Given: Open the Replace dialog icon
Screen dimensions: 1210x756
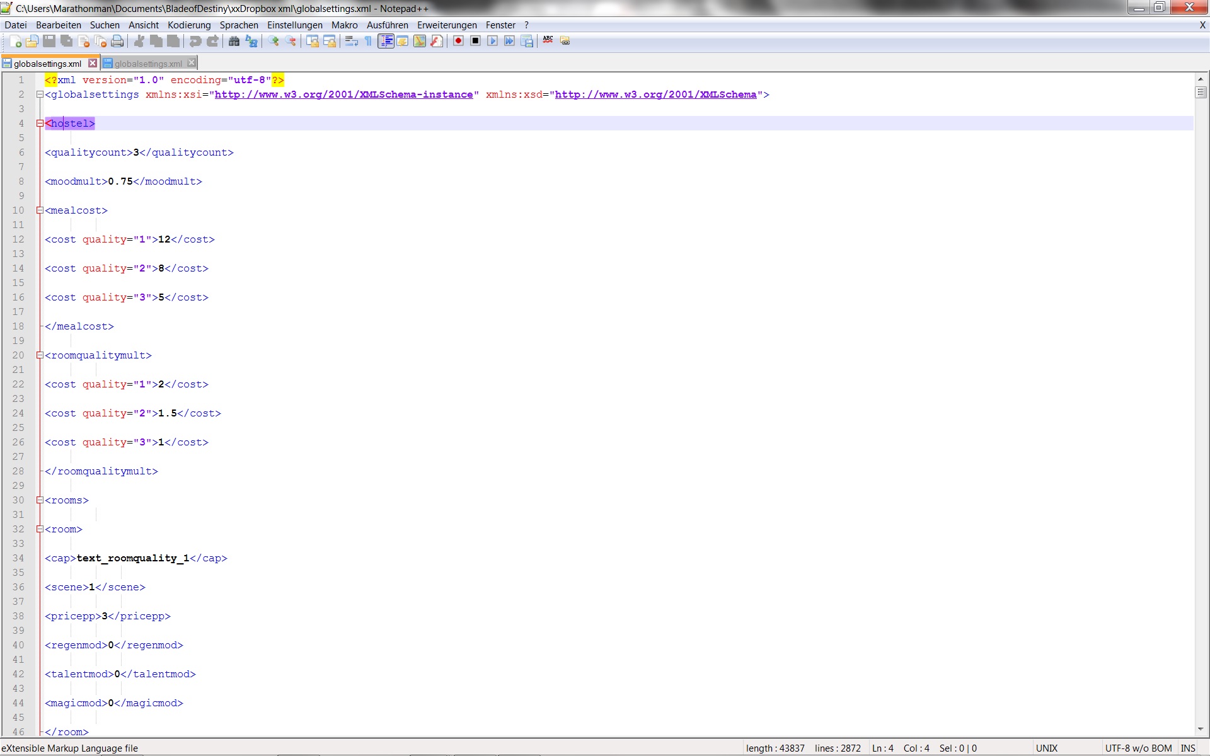Looking at the screenshot, I should tap(251, 42).
